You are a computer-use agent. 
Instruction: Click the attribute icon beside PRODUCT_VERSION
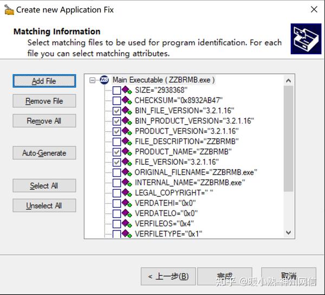(x=127, y=131)
